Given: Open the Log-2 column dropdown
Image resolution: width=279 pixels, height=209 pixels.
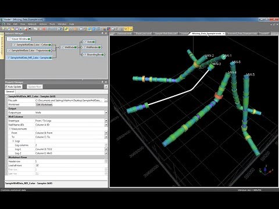Looking at the screenshot, I should [x=106, y=153].
